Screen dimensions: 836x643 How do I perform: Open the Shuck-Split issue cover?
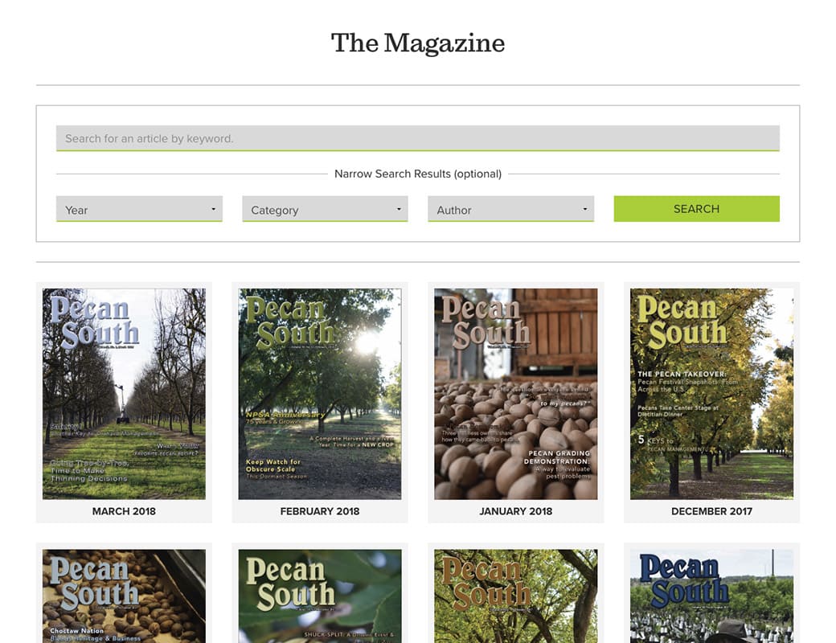coord(320,596)
